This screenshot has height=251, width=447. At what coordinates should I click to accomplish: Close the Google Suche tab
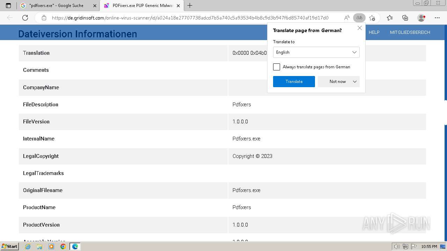[95, 6]
